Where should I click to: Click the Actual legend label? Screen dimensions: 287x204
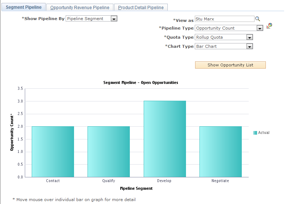coord(264,132)
